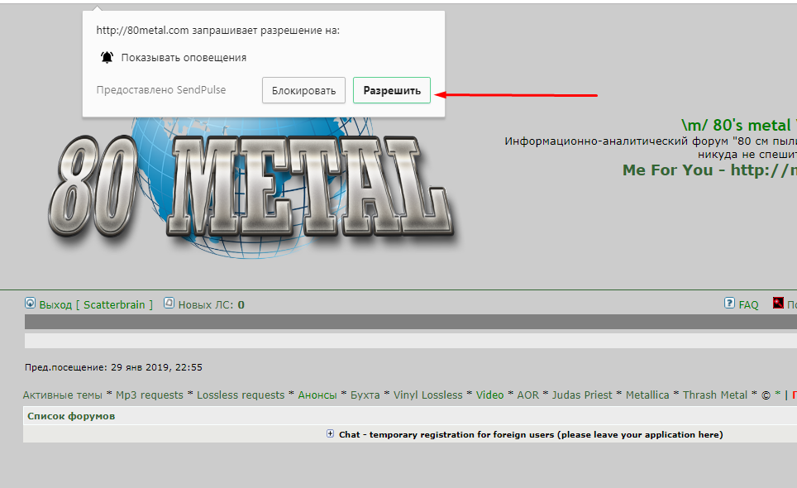The width and height of the screenshot is (797, 488).
Task: Open Lossless requests link
Action: (x=241, y=395)
